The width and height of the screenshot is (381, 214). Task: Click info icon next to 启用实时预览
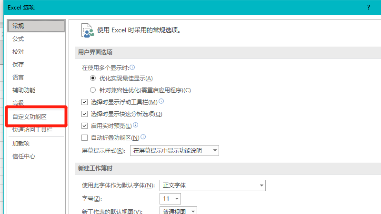click(136, 126)
